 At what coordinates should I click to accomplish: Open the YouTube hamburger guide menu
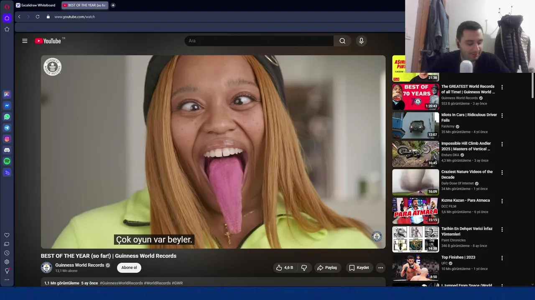25,41
